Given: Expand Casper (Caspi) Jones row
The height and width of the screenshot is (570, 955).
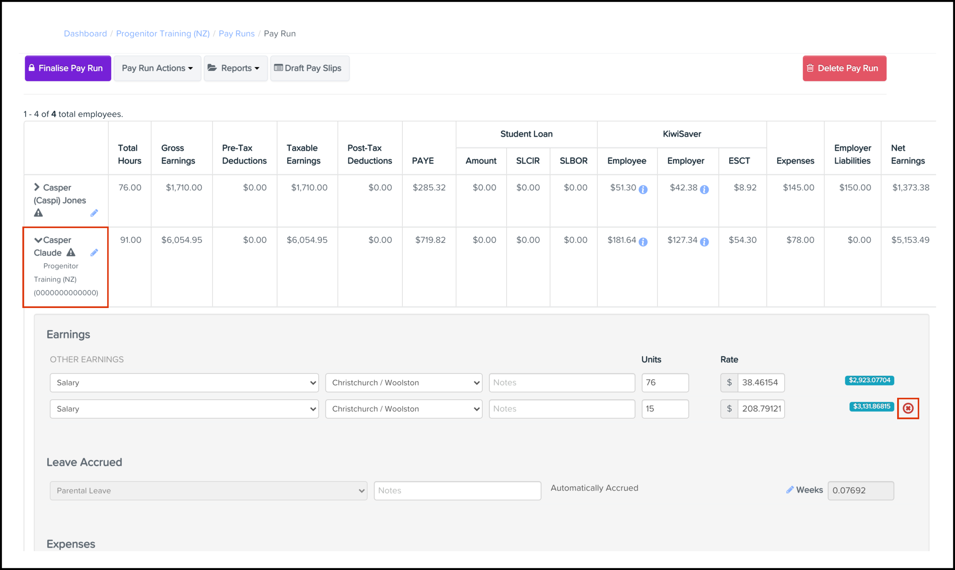Looking at the screenshot, I should pyautogui.click(x=37, y=187).
